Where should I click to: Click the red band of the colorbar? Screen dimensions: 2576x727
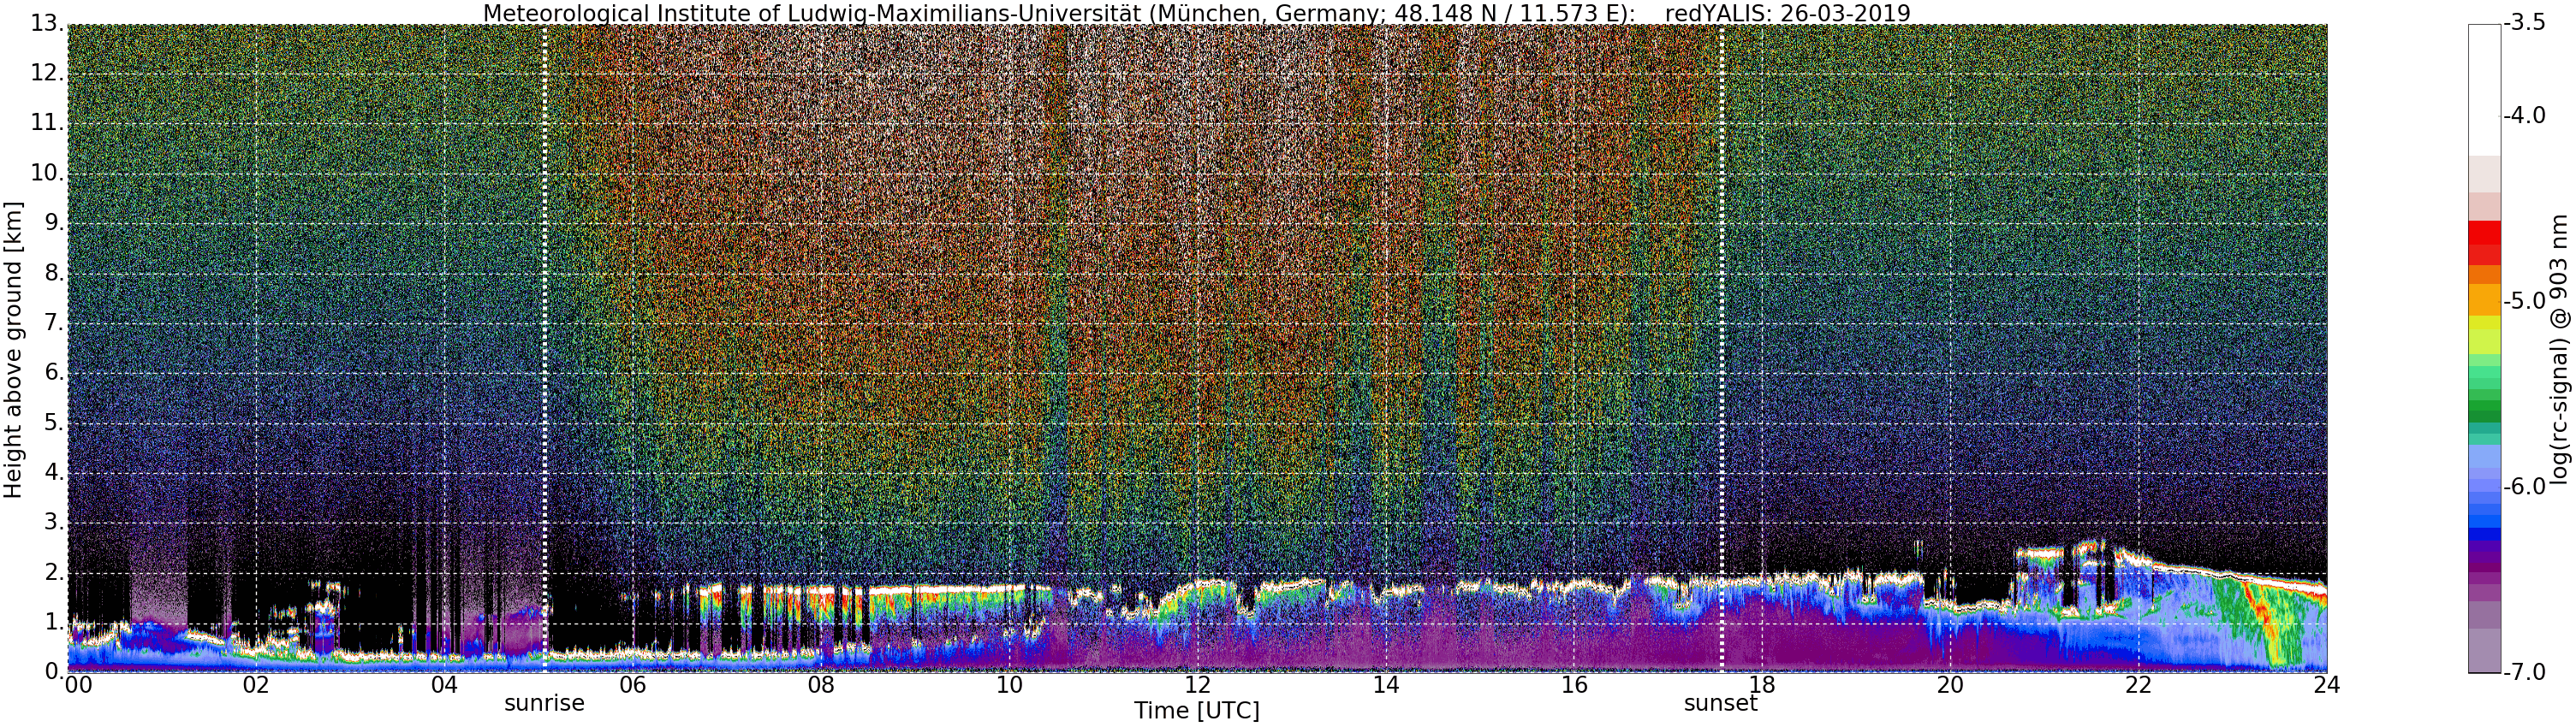coord(2484,243)
